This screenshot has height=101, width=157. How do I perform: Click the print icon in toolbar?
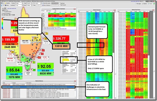pos(2,3)
